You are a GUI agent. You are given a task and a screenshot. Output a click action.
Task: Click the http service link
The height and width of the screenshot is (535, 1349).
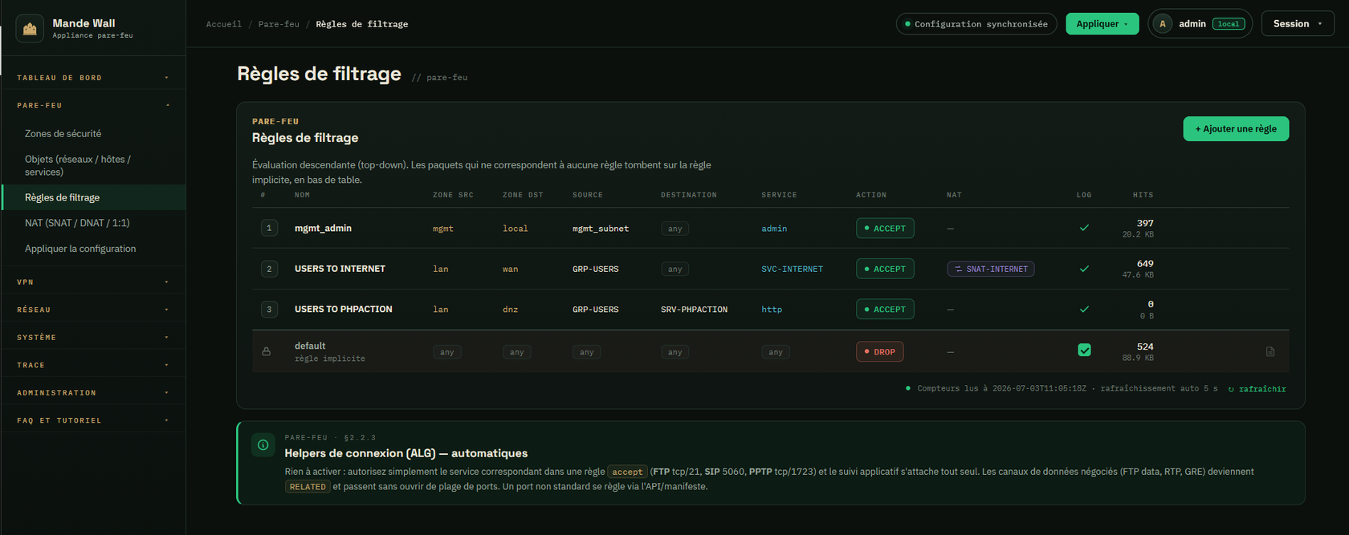click(x=772, y=310)
